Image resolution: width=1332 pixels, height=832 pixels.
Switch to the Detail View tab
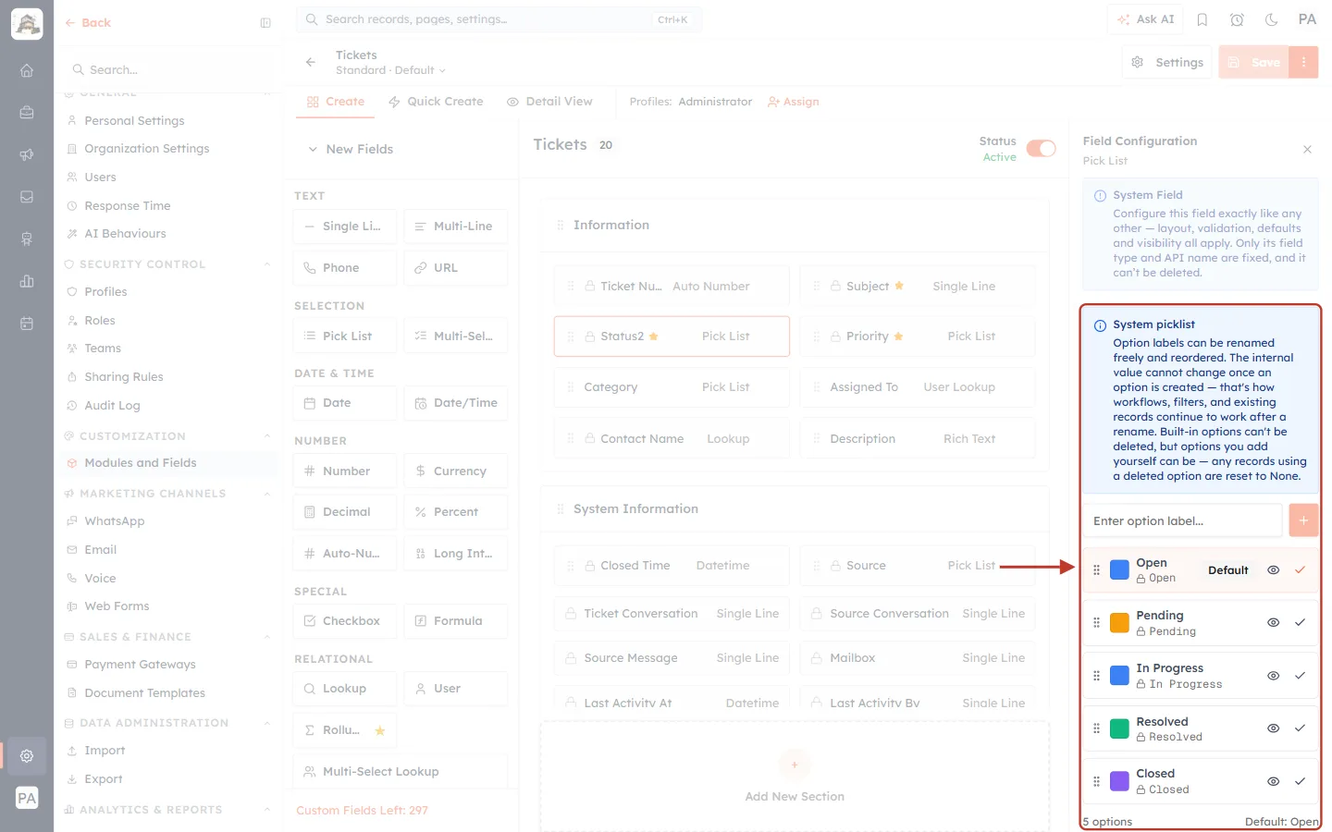coord(549,102)
